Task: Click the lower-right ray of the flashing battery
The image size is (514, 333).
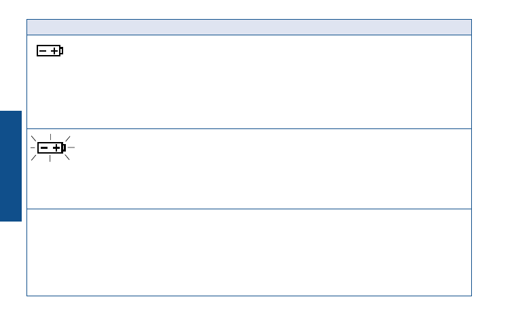Action: click(x=67, y=157)
